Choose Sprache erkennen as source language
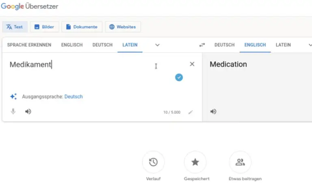The height and width of the screenshot is (190, 312). click(29, 45)
